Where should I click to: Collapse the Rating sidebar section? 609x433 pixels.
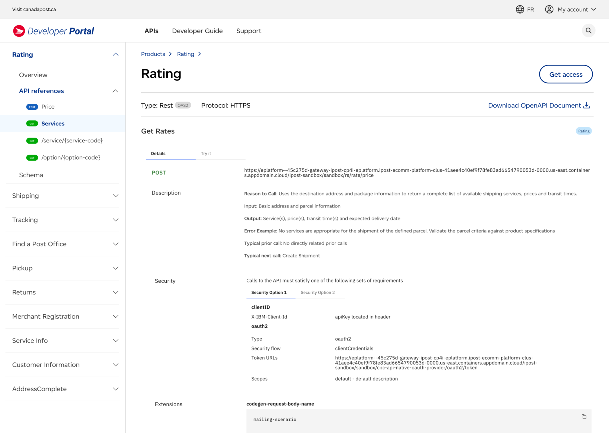click(116, 54)
